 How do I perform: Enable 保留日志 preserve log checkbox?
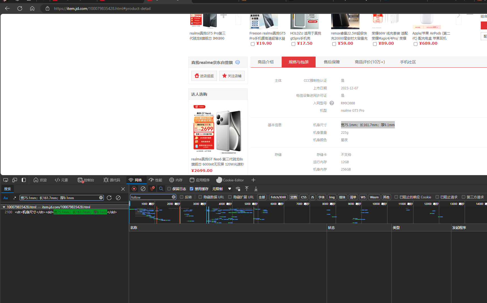[x=169, y=189]
